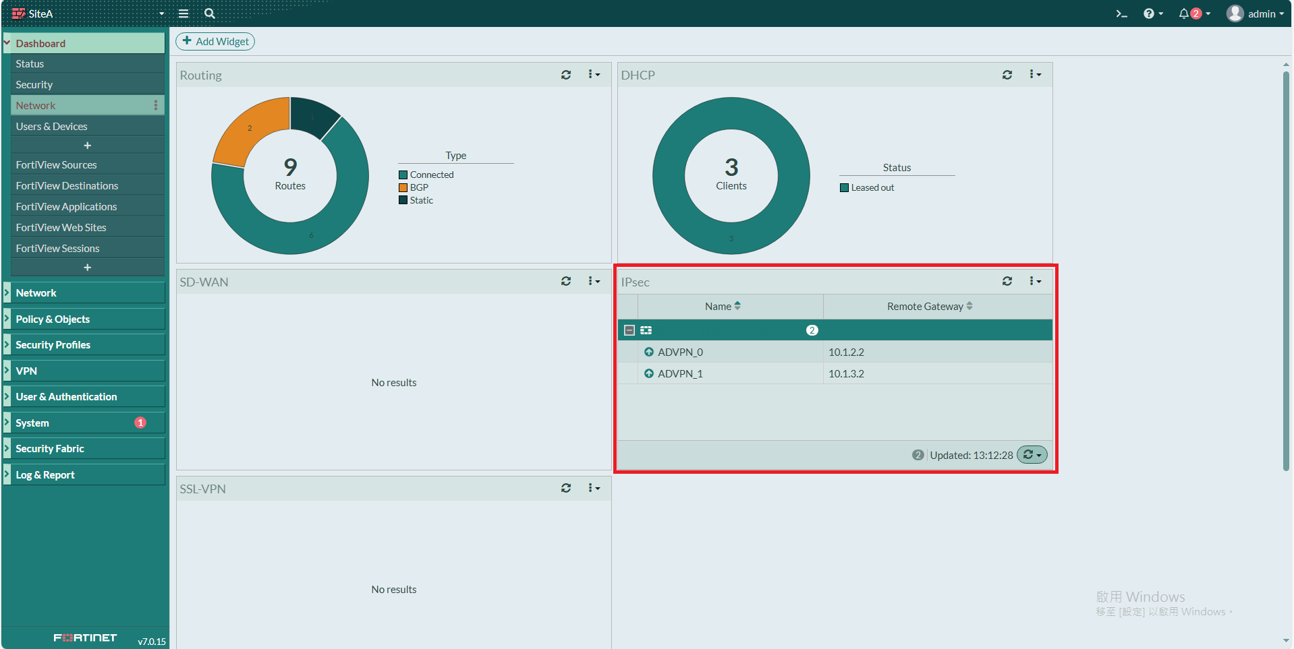Open the IPsec auto-refresh dropdown
The height and width of the screenshot is (649, 1294).
[1032, 455]
